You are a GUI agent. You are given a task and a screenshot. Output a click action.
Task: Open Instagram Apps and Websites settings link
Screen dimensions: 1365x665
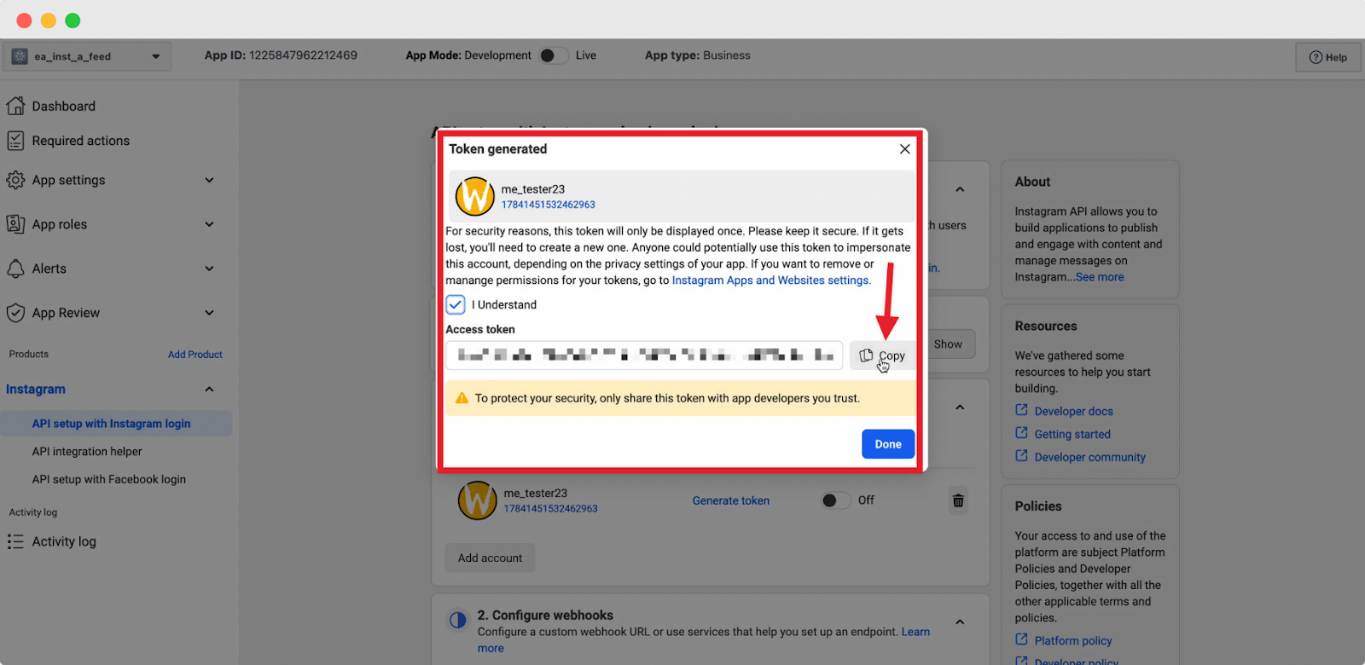coord(771,280)
